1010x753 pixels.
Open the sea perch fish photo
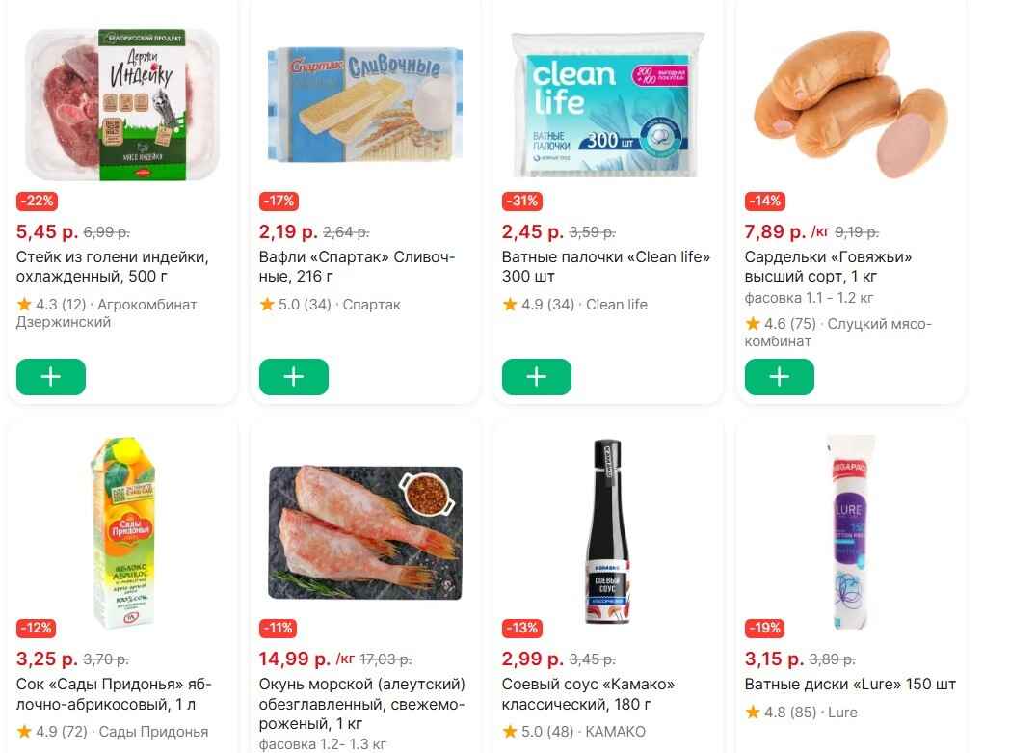pos(365,532)
